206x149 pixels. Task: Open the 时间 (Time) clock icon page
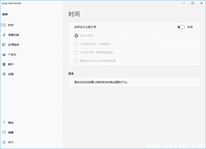coord(4,25)
